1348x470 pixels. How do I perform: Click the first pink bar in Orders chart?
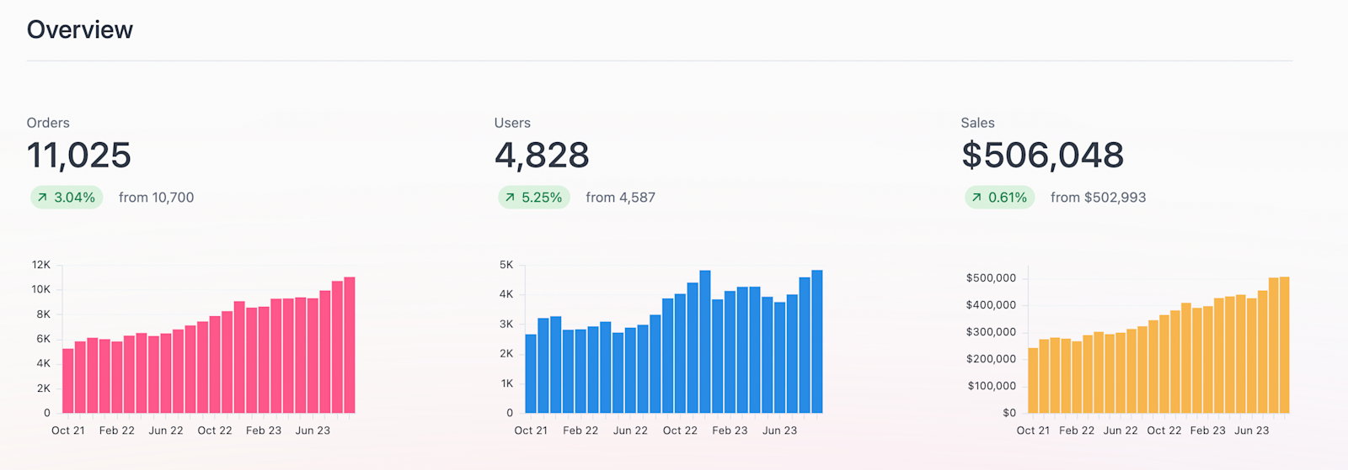[x=68, y=381]
